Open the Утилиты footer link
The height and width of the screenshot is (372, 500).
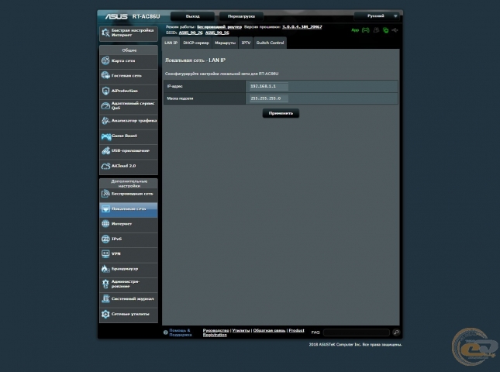[241, 331]
